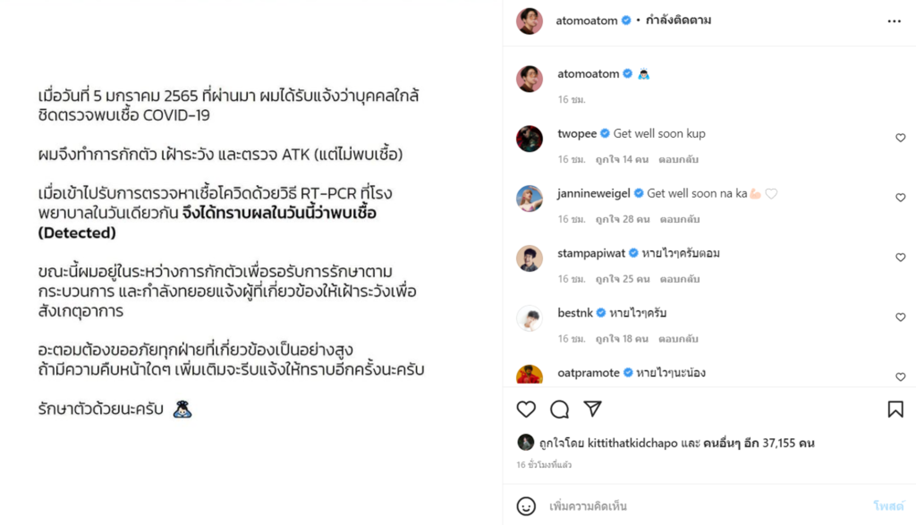Save post with bookmark icon
This screenshot has width=916, height=525.
pos(895,409)
